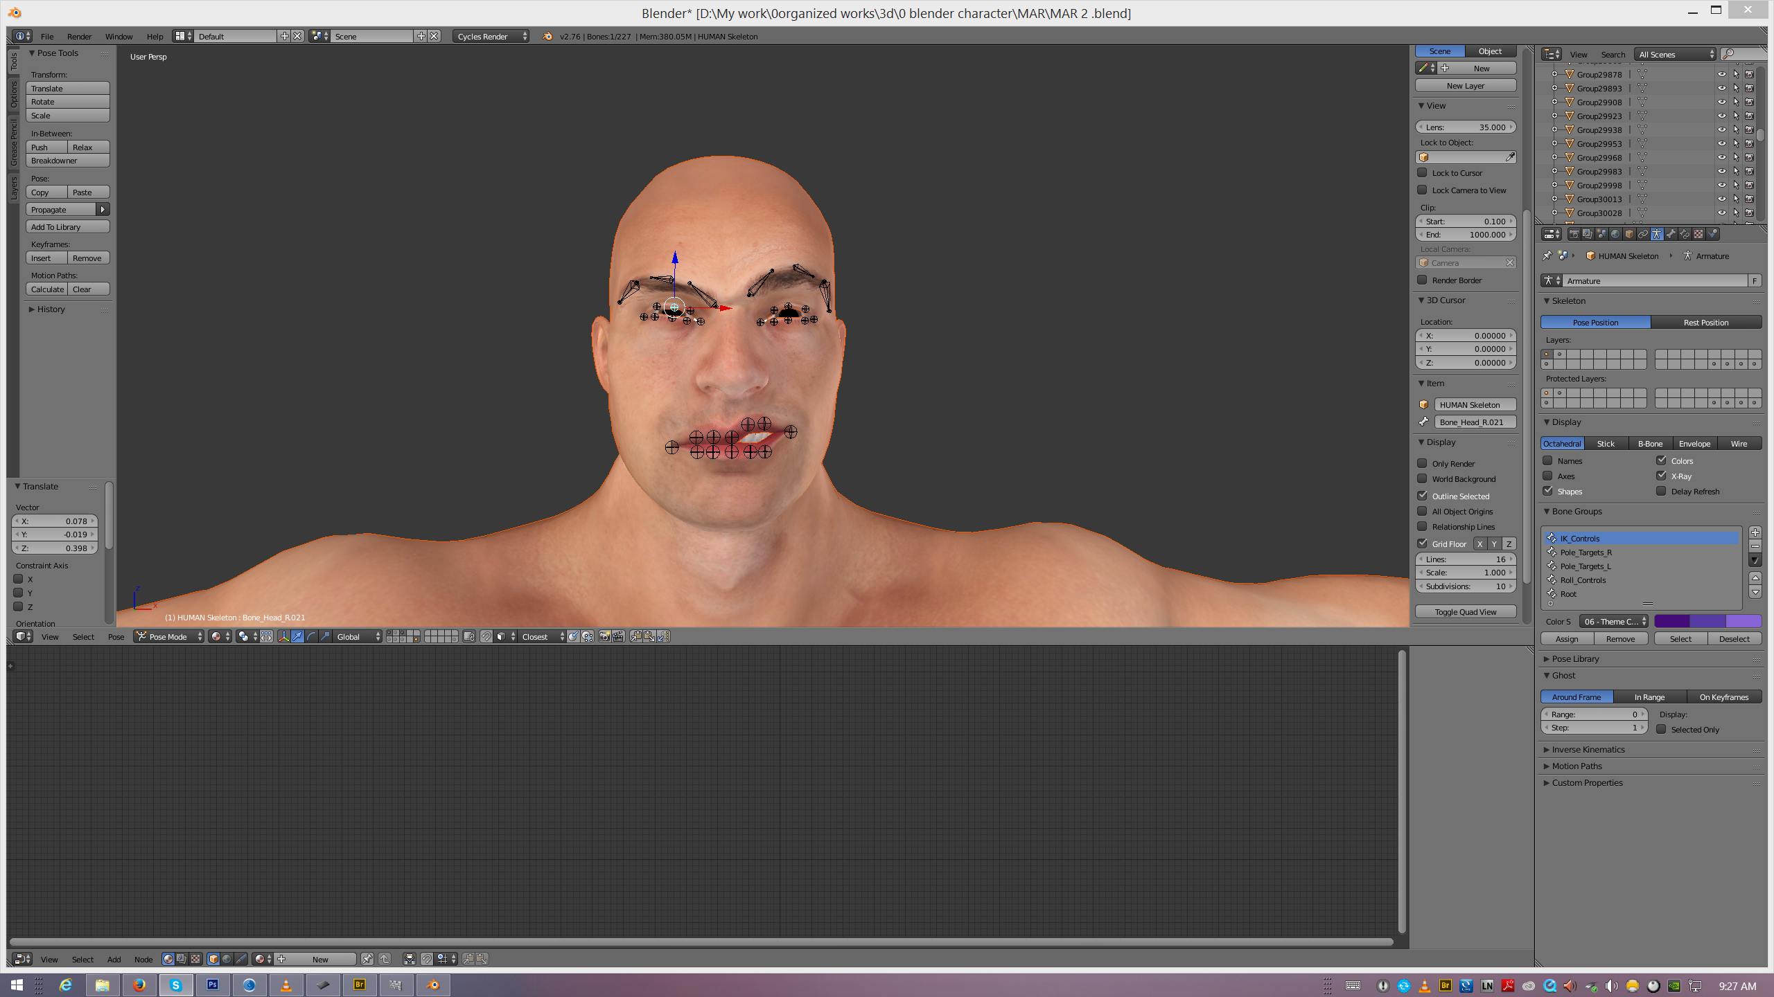Launch Photoshop from the taskbar
This screenshot has width=1774, height=997.
[212, 985]
